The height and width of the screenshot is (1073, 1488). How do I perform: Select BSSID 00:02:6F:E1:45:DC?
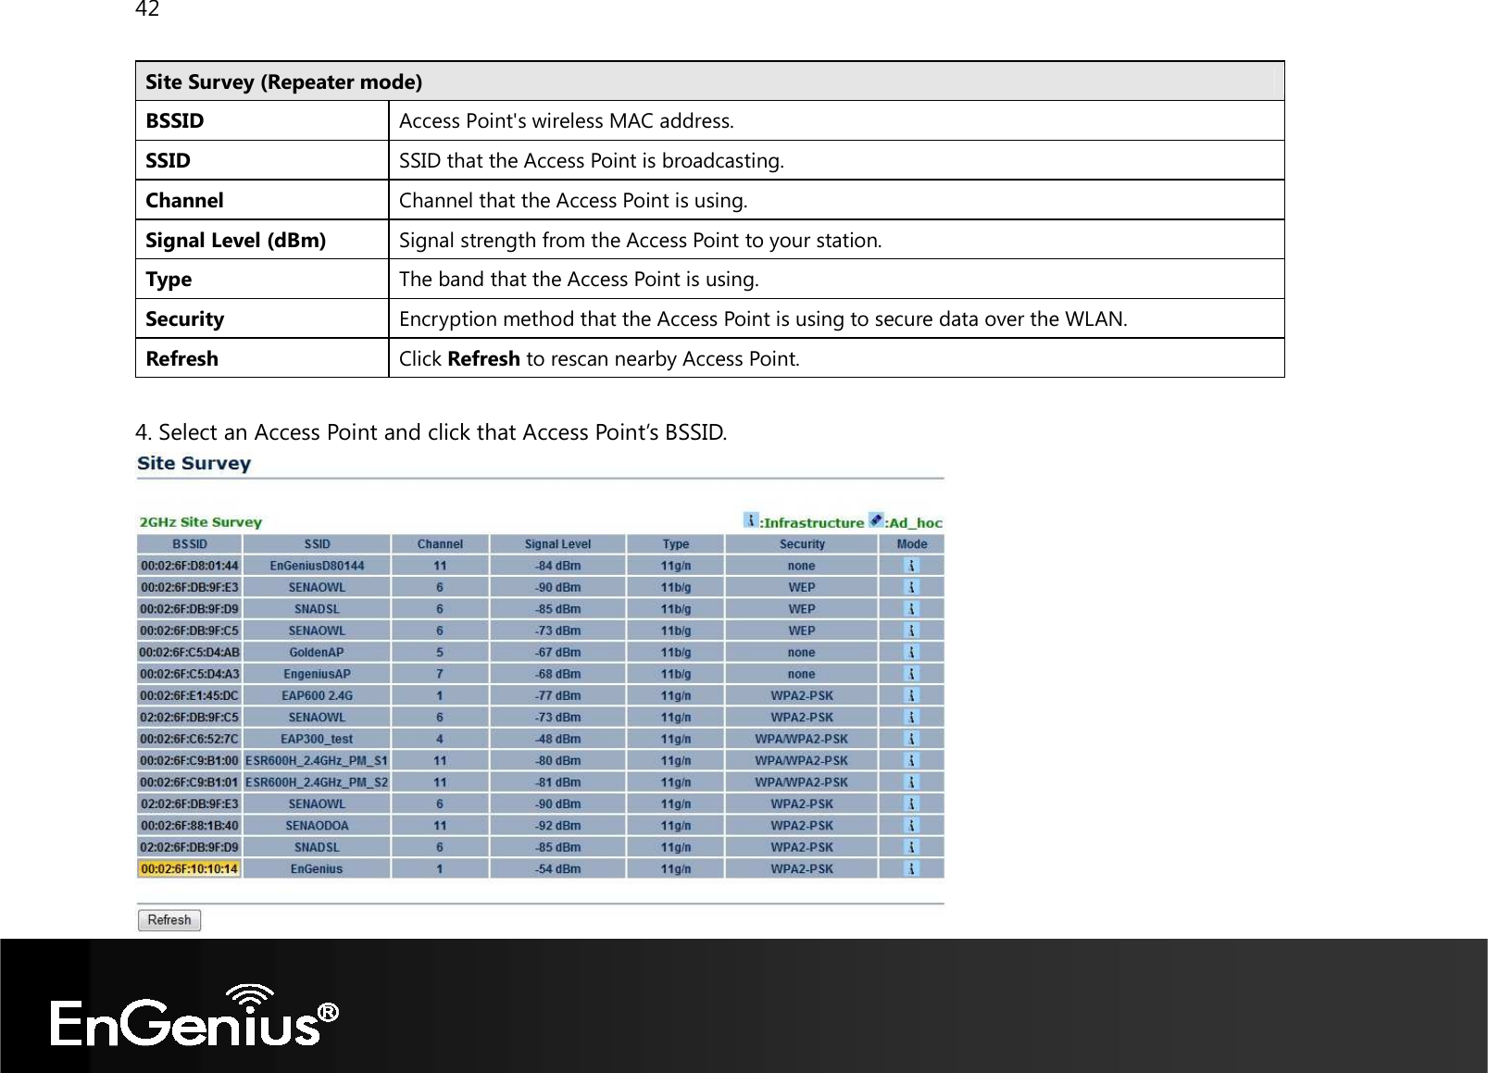(x=189, y=695)
